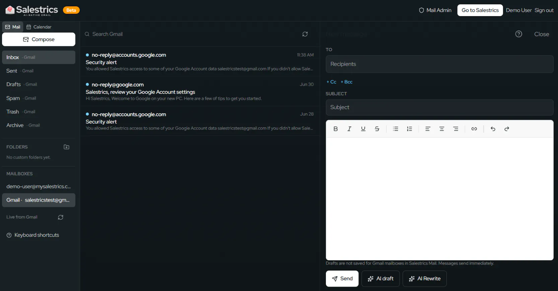Sign out of the account
This screenshot has width=558, height=291.
click(544, 10)
